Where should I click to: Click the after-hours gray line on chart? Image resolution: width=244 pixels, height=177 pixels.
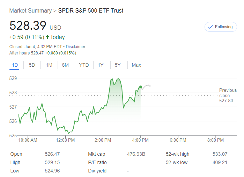[x=147, y=86]
